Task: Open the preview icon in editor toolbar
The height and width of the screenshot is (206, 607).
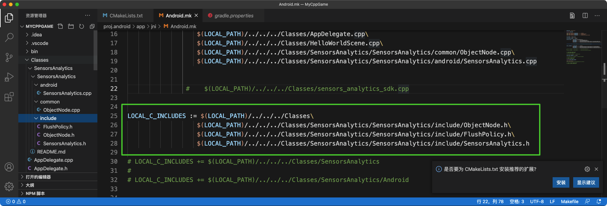Action: (572, 16)
